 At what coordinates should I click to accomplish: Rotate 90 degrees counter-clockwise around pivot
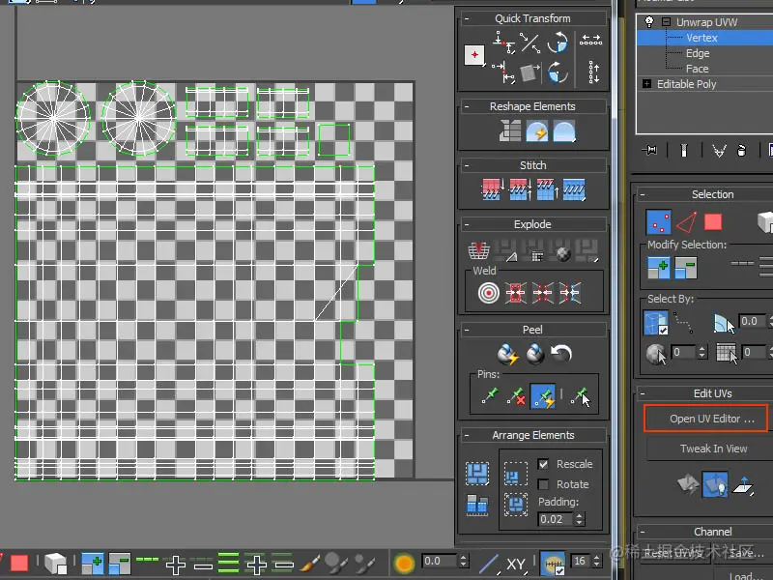pos(558,43)
